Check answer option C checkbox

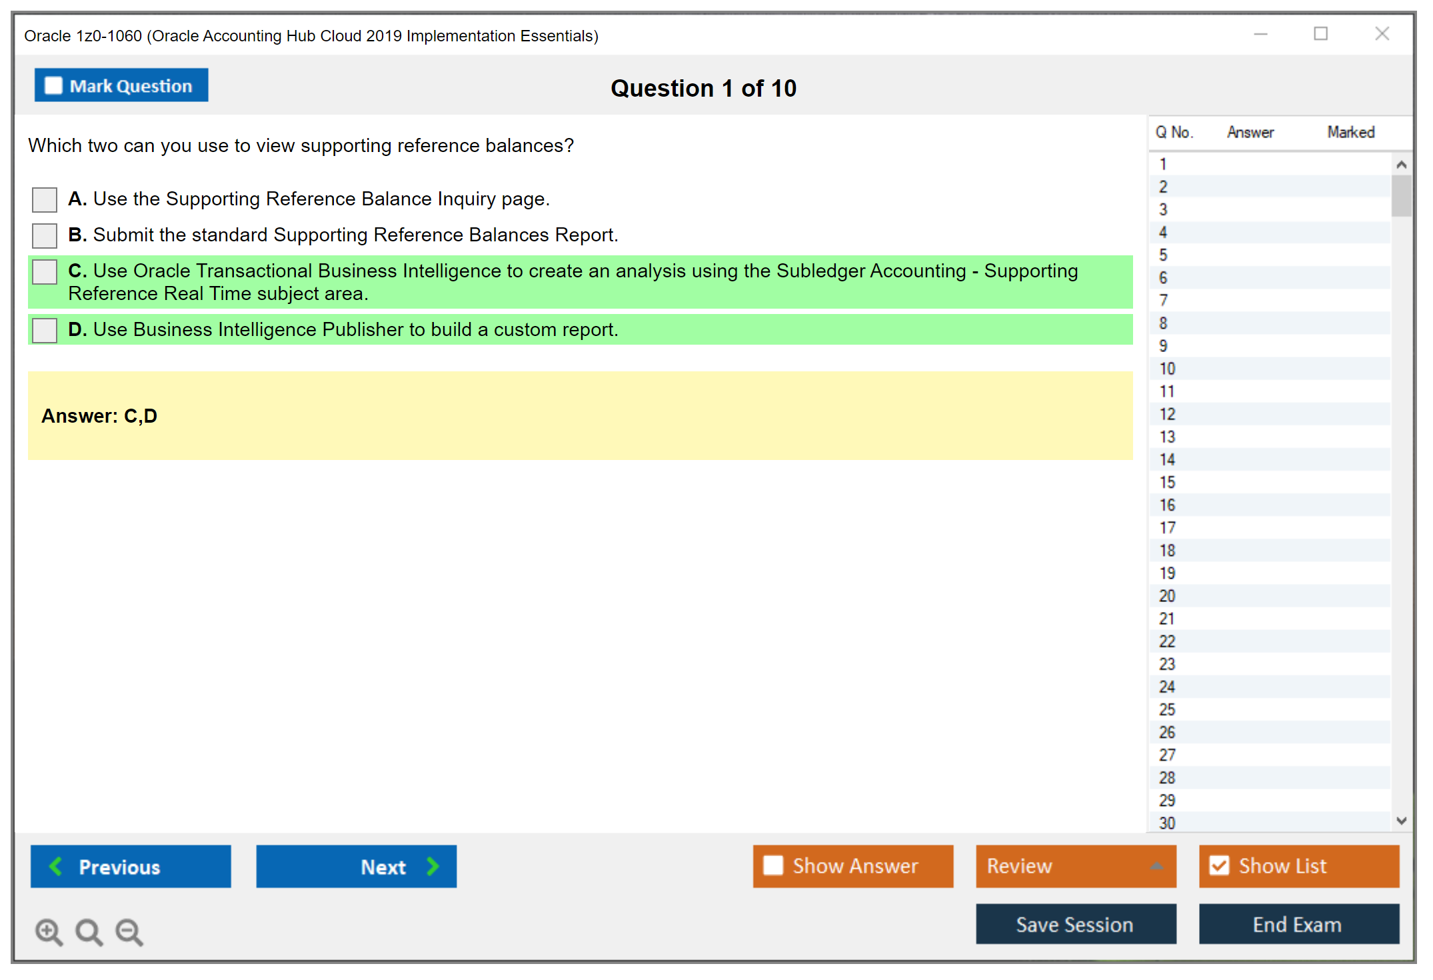(x=43, y=271)
